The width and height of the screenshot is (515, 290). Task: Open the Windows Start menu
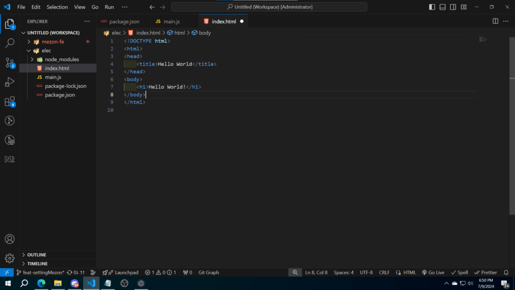pyautogui.click(x=8, y=283)
